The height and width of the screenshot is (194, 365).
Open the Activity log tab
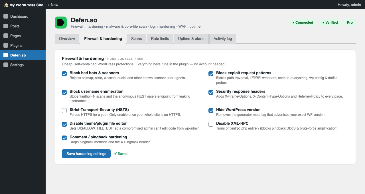click(223, 39)
